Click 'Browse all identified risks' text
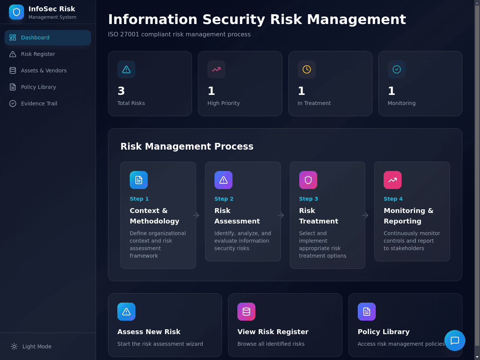 pyautogui.click(x=271, y=344)
